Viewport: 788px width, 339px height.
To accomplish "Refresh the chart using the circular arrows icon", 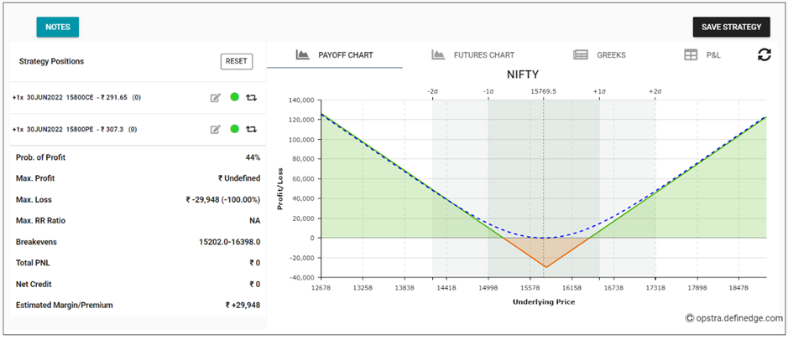I will 763,54.
